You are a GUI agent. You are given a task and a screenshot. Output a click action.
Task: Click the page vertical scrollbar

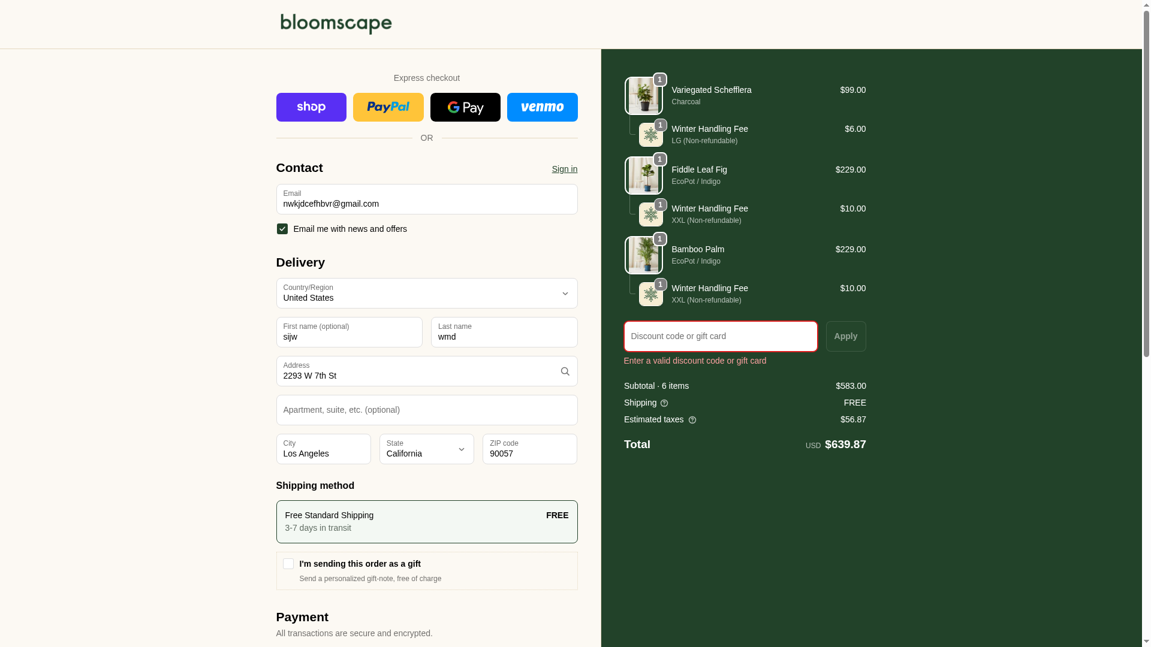[1146, 180]
